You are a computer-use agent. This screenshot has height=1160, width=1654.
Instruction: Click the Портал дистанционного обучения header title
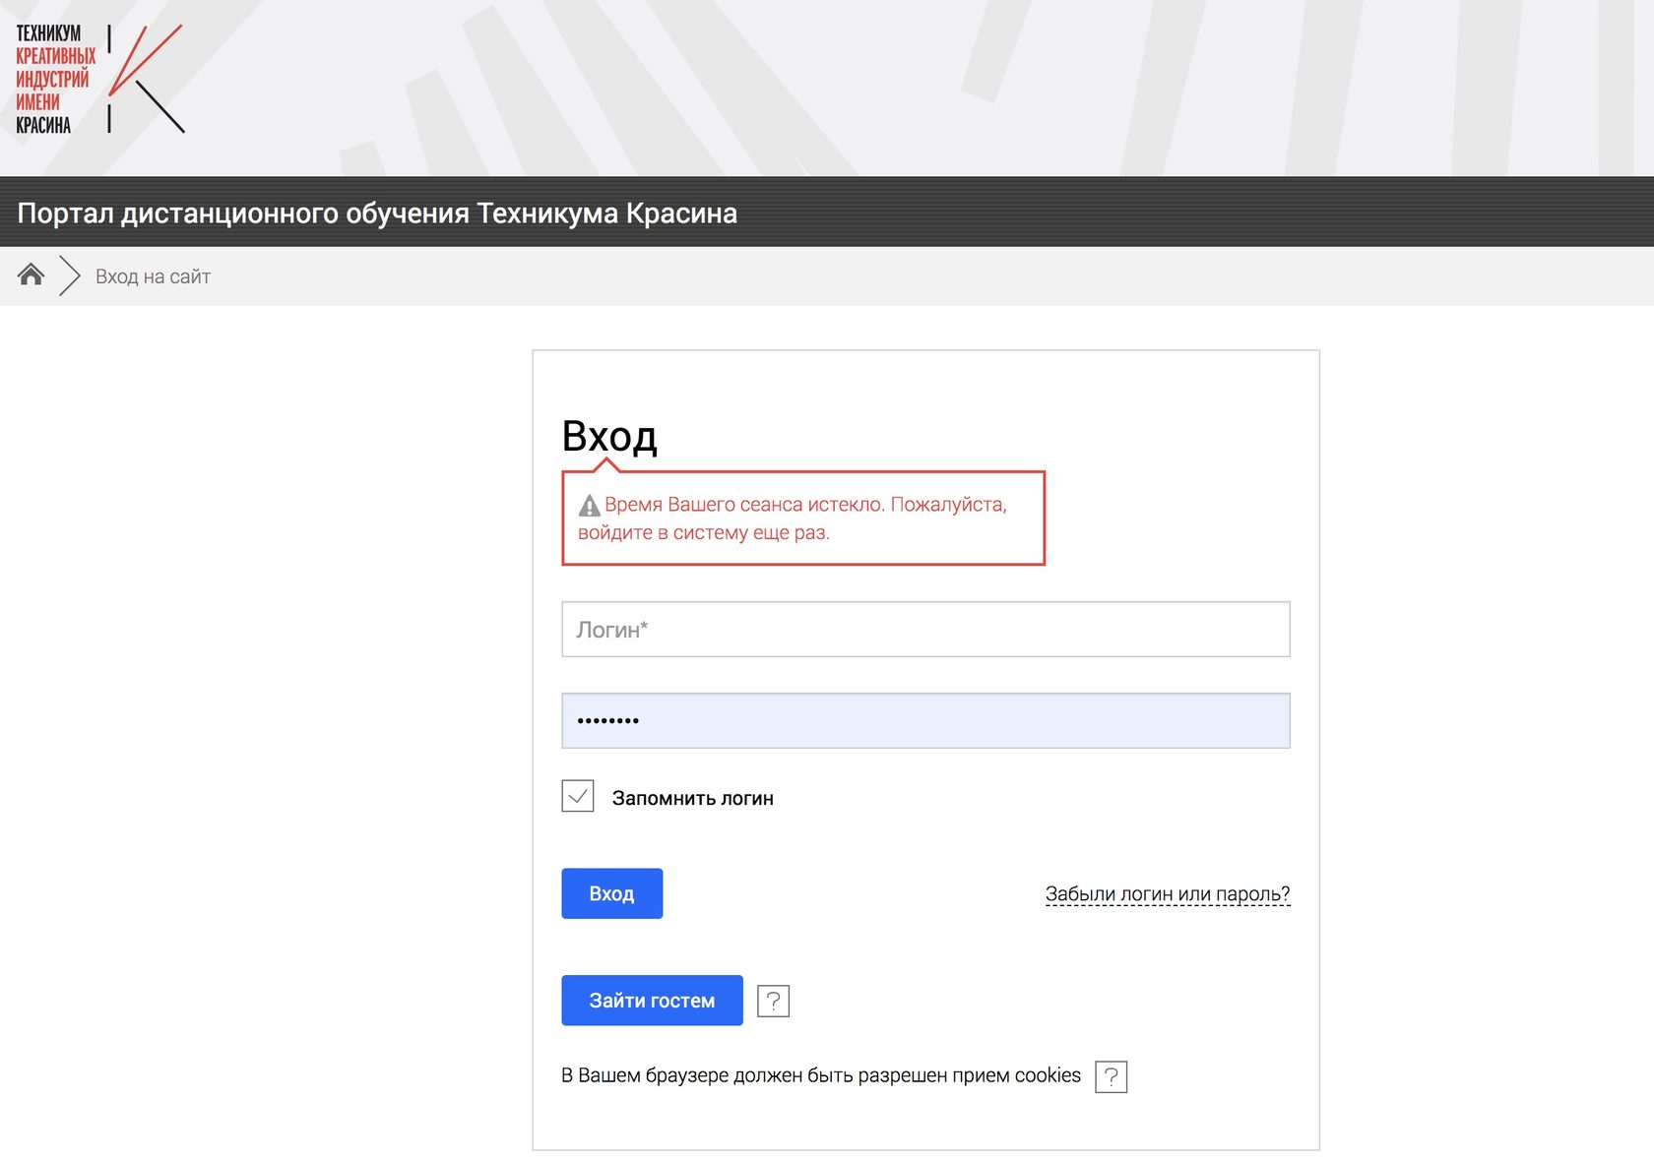[377, 213]
